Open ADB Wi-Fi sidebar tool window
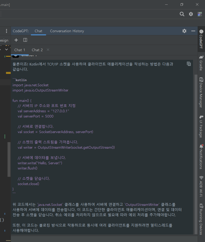Screen dimensions: 205x242 201,186
